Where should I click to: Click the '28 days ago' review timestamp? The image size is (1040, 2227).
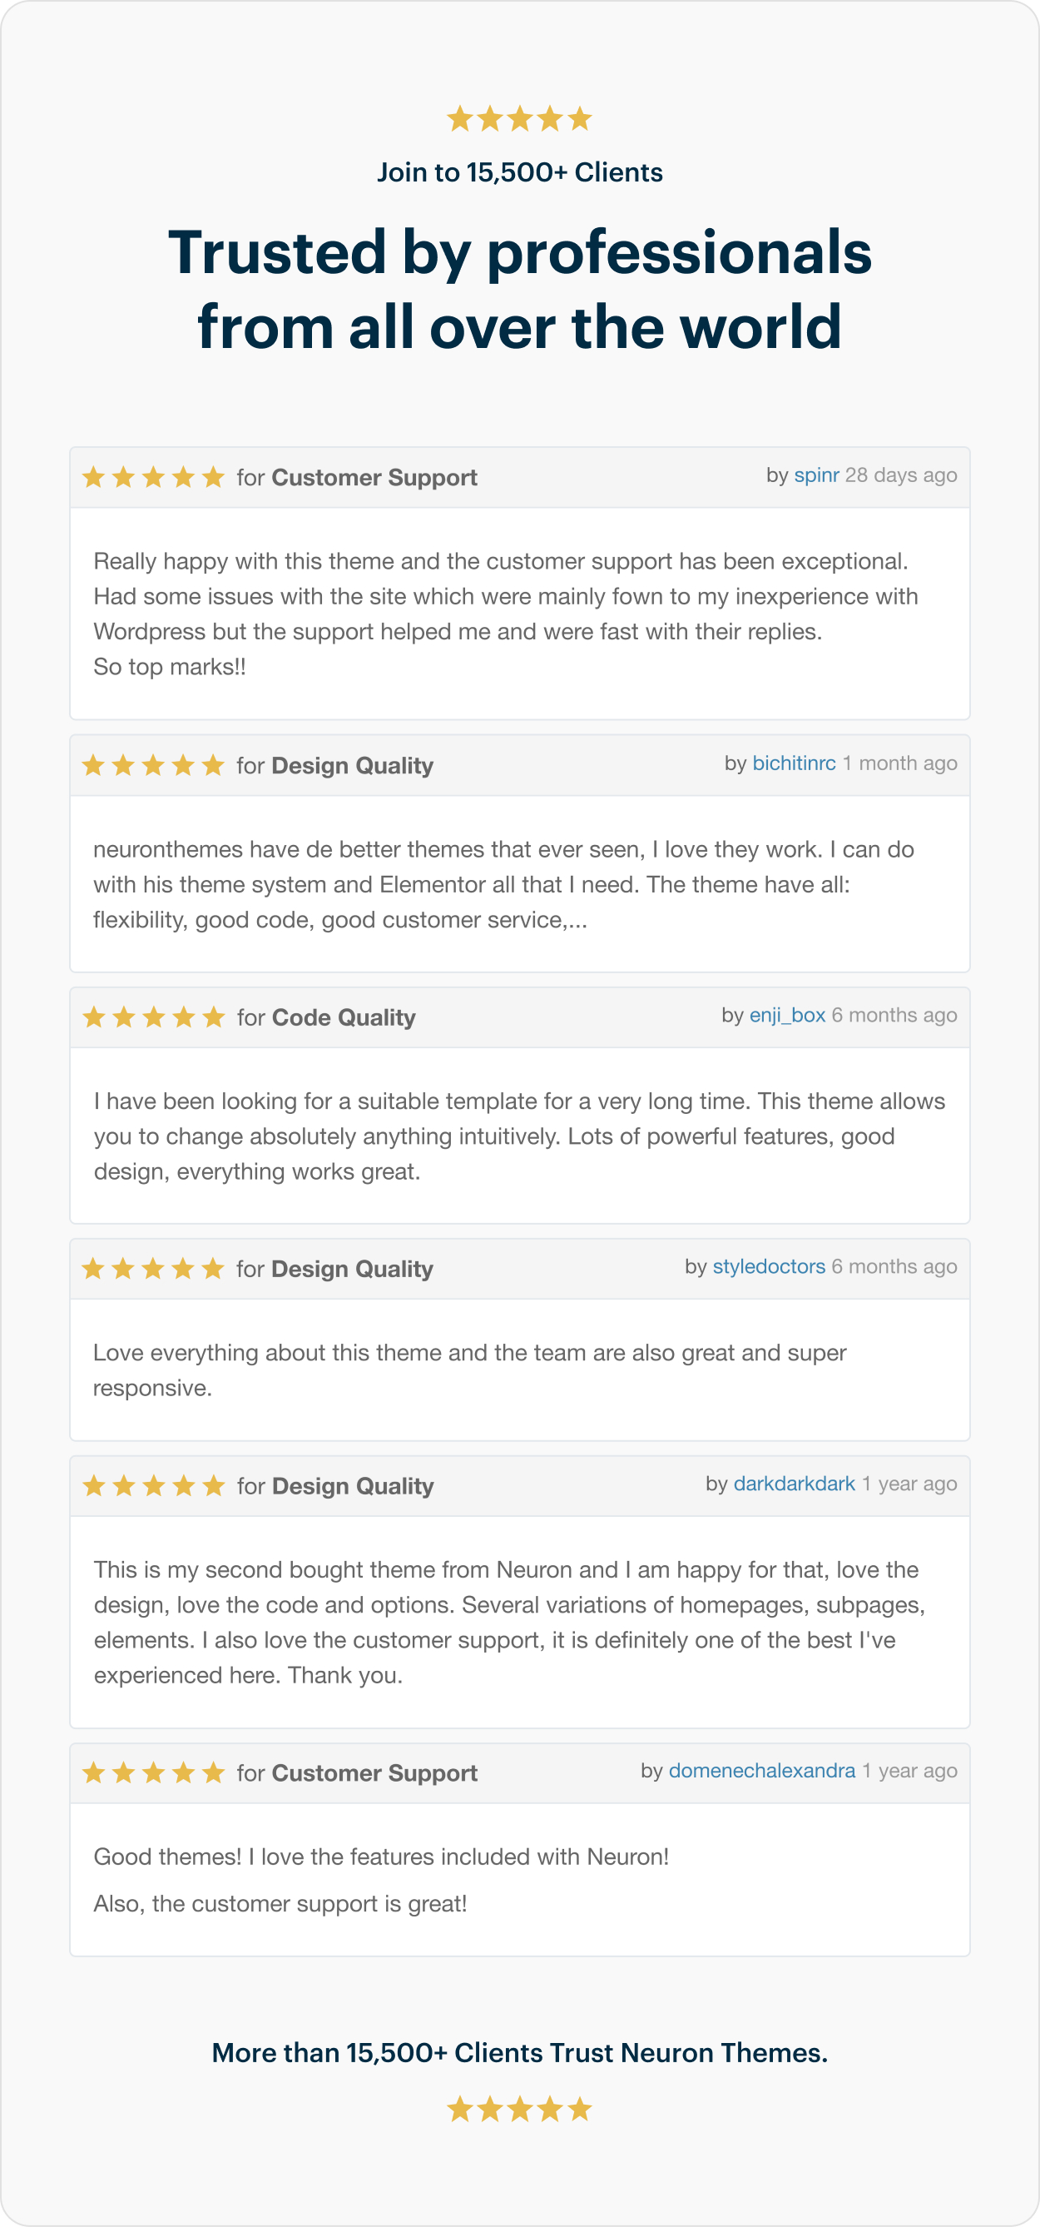(901, 475)
